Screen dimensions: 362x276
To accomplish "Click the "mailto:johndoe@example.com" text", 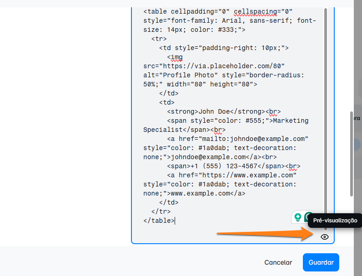I will tap(253, 139).
